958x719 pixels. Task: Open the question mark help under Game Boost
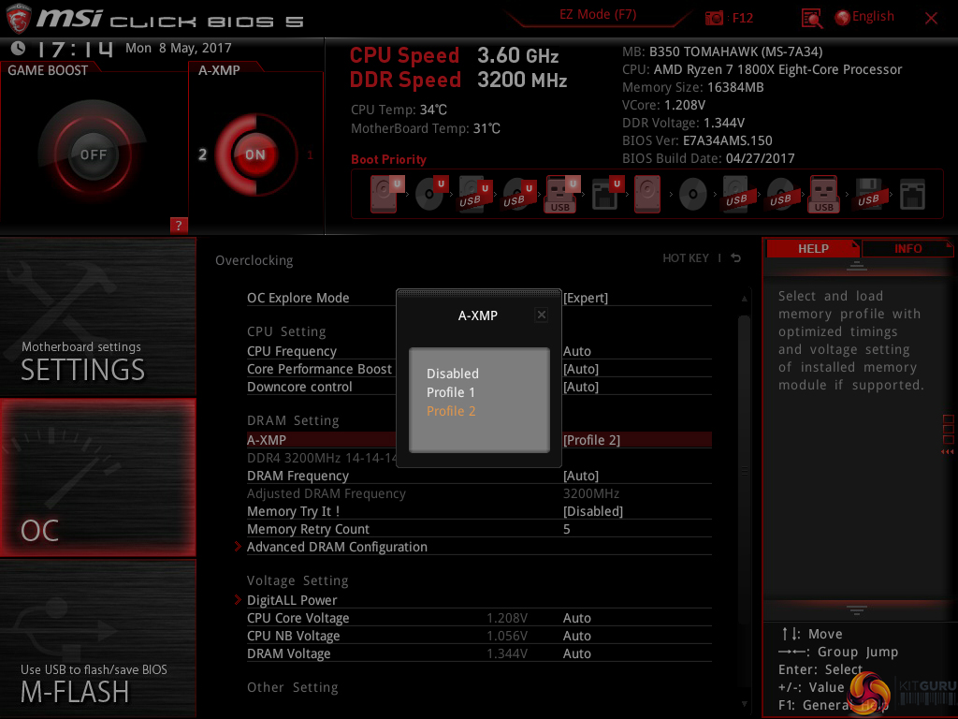pyautogui.click(x=179, y=225)
